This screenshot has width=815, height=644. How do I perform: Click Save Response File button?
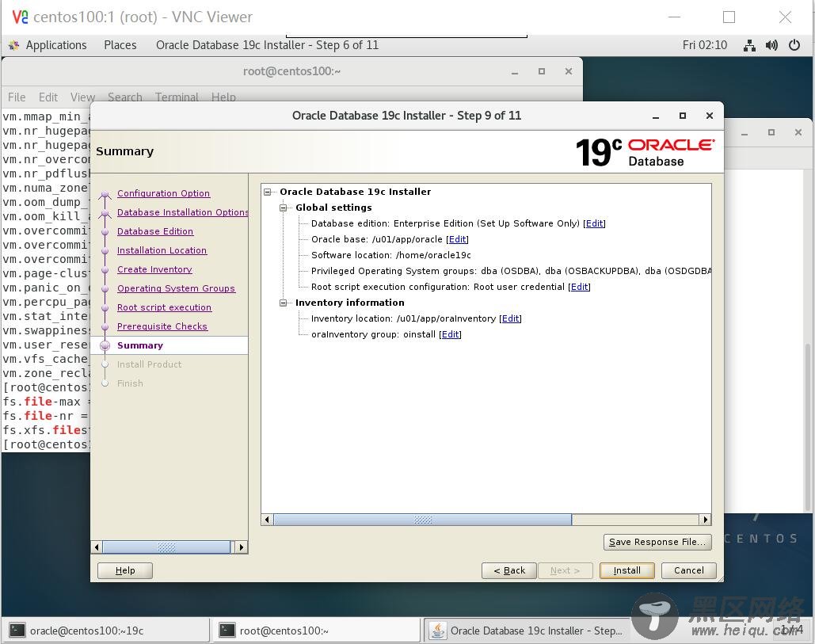click(657, 542)
